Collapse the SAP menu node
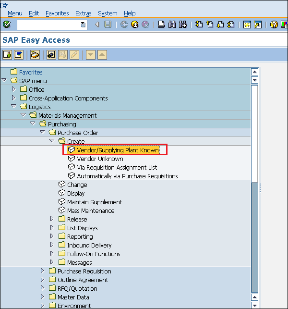This screenshot has width=288, height=309. click(4, 80)
